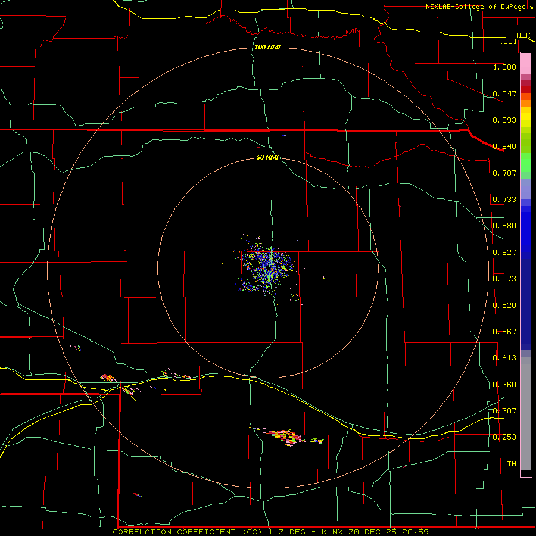Image resolution: width=536 pixels, height=536 pixels.
Task: Click the orange echo cluster in the southwest
Action: pyautogui.click(x=108, y=378)
